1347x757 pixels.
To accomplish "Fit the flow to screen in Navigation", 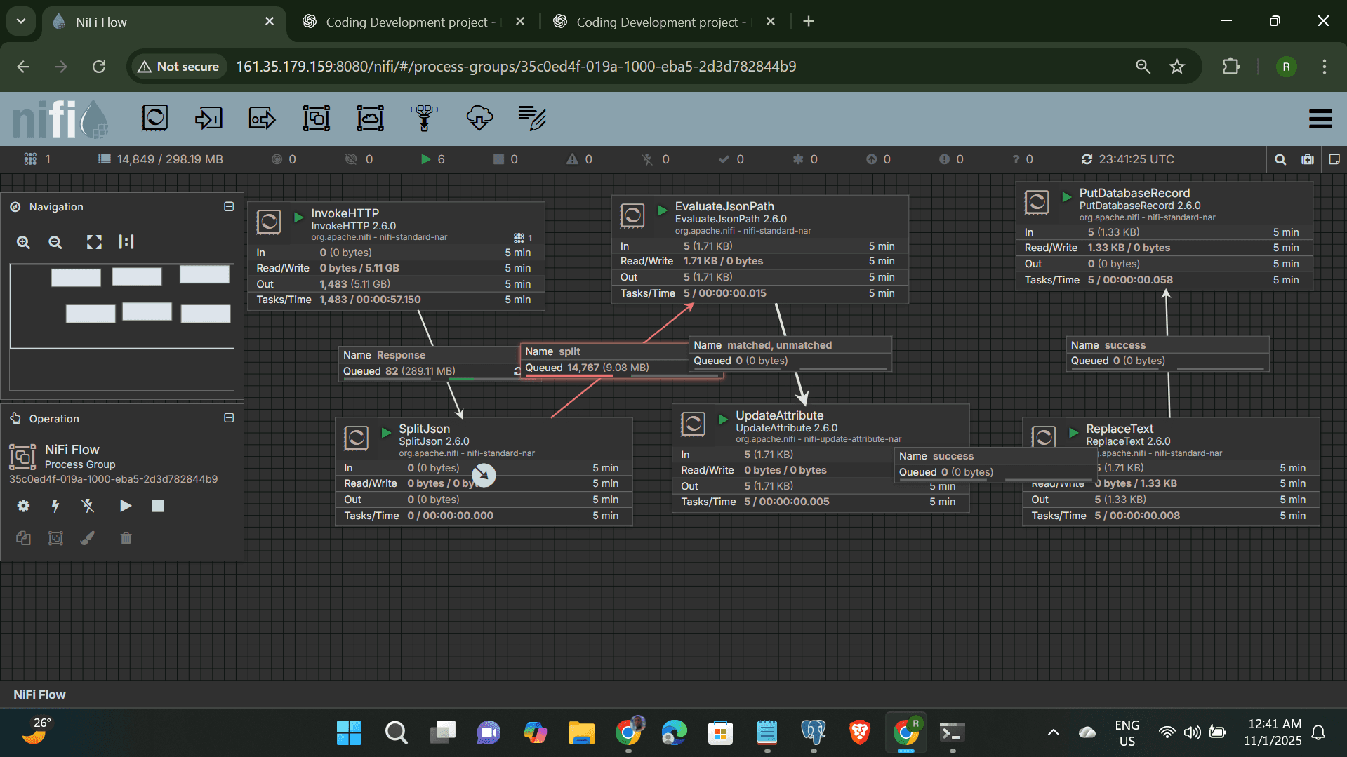I will point(94,242).
